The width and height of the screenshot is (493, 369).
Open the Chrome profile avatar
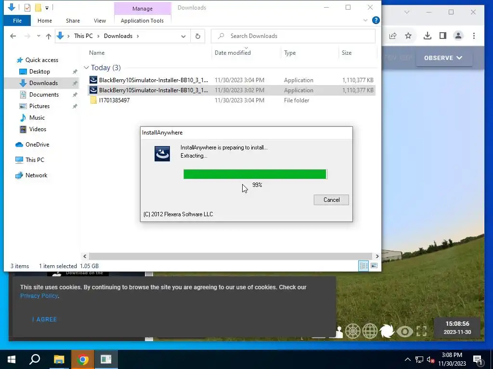coord(458,36)
